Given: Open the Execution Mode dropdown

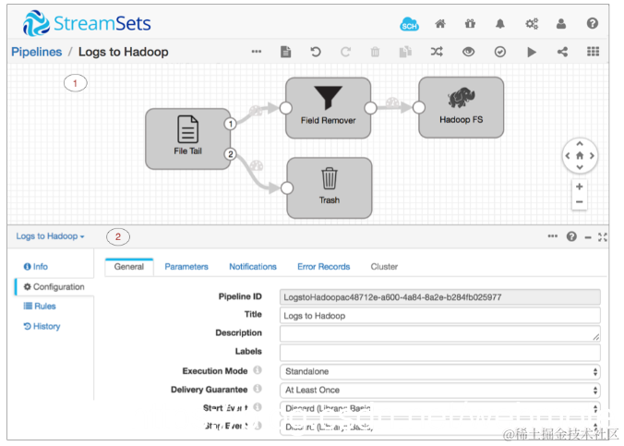Looking at the screenshot, I should (439, 371).
